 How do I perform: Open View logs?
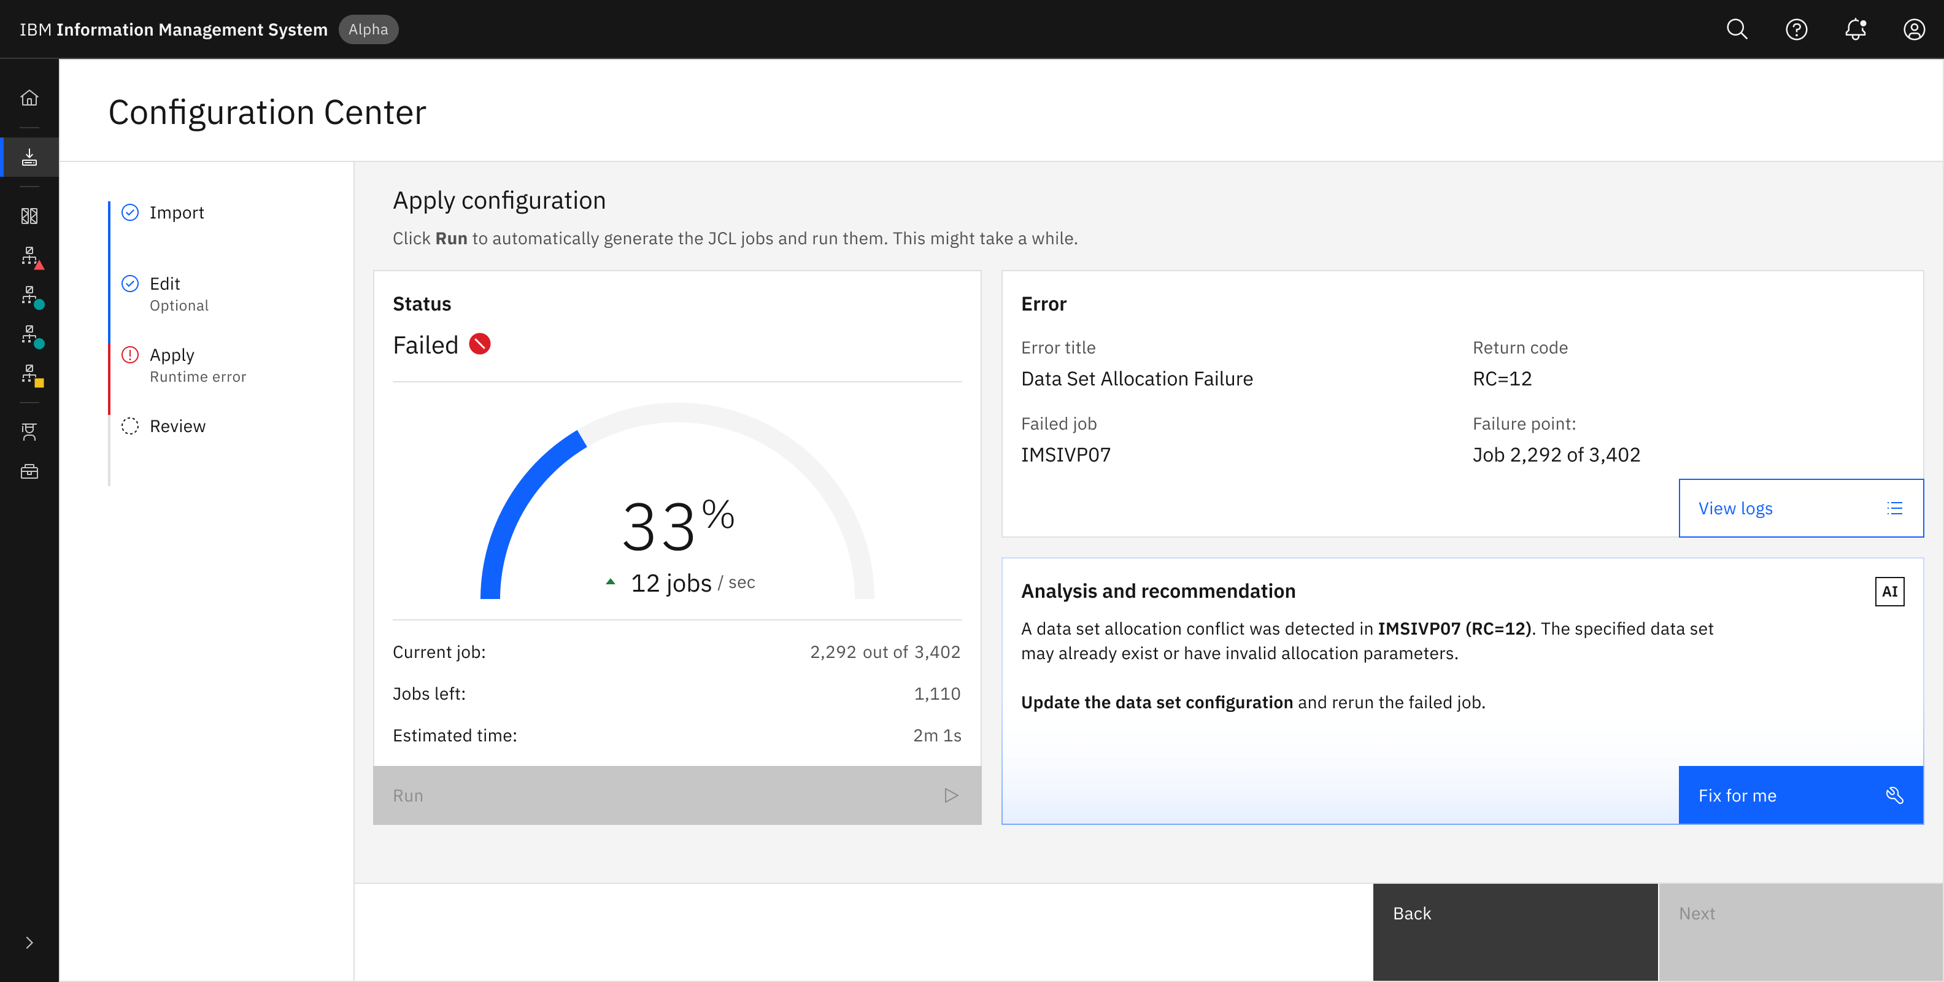click(1800, 508)
